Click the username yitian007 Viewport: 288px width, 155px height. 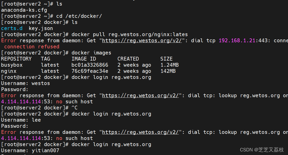coord(45,150)
